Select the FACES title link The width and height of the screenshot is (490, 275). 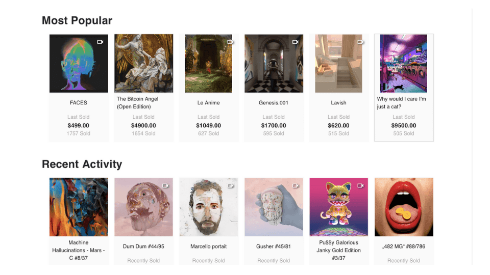coord(79,103)
